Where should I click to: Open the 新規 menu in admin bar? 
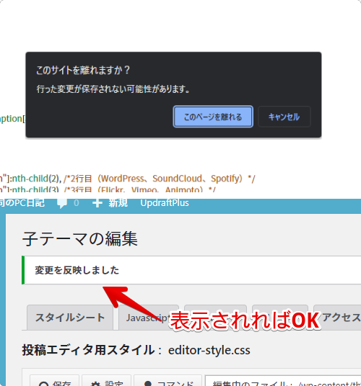(x=118, y=203)
